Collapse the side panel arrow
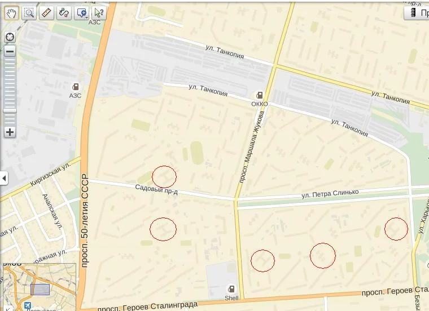 point(4,178)
